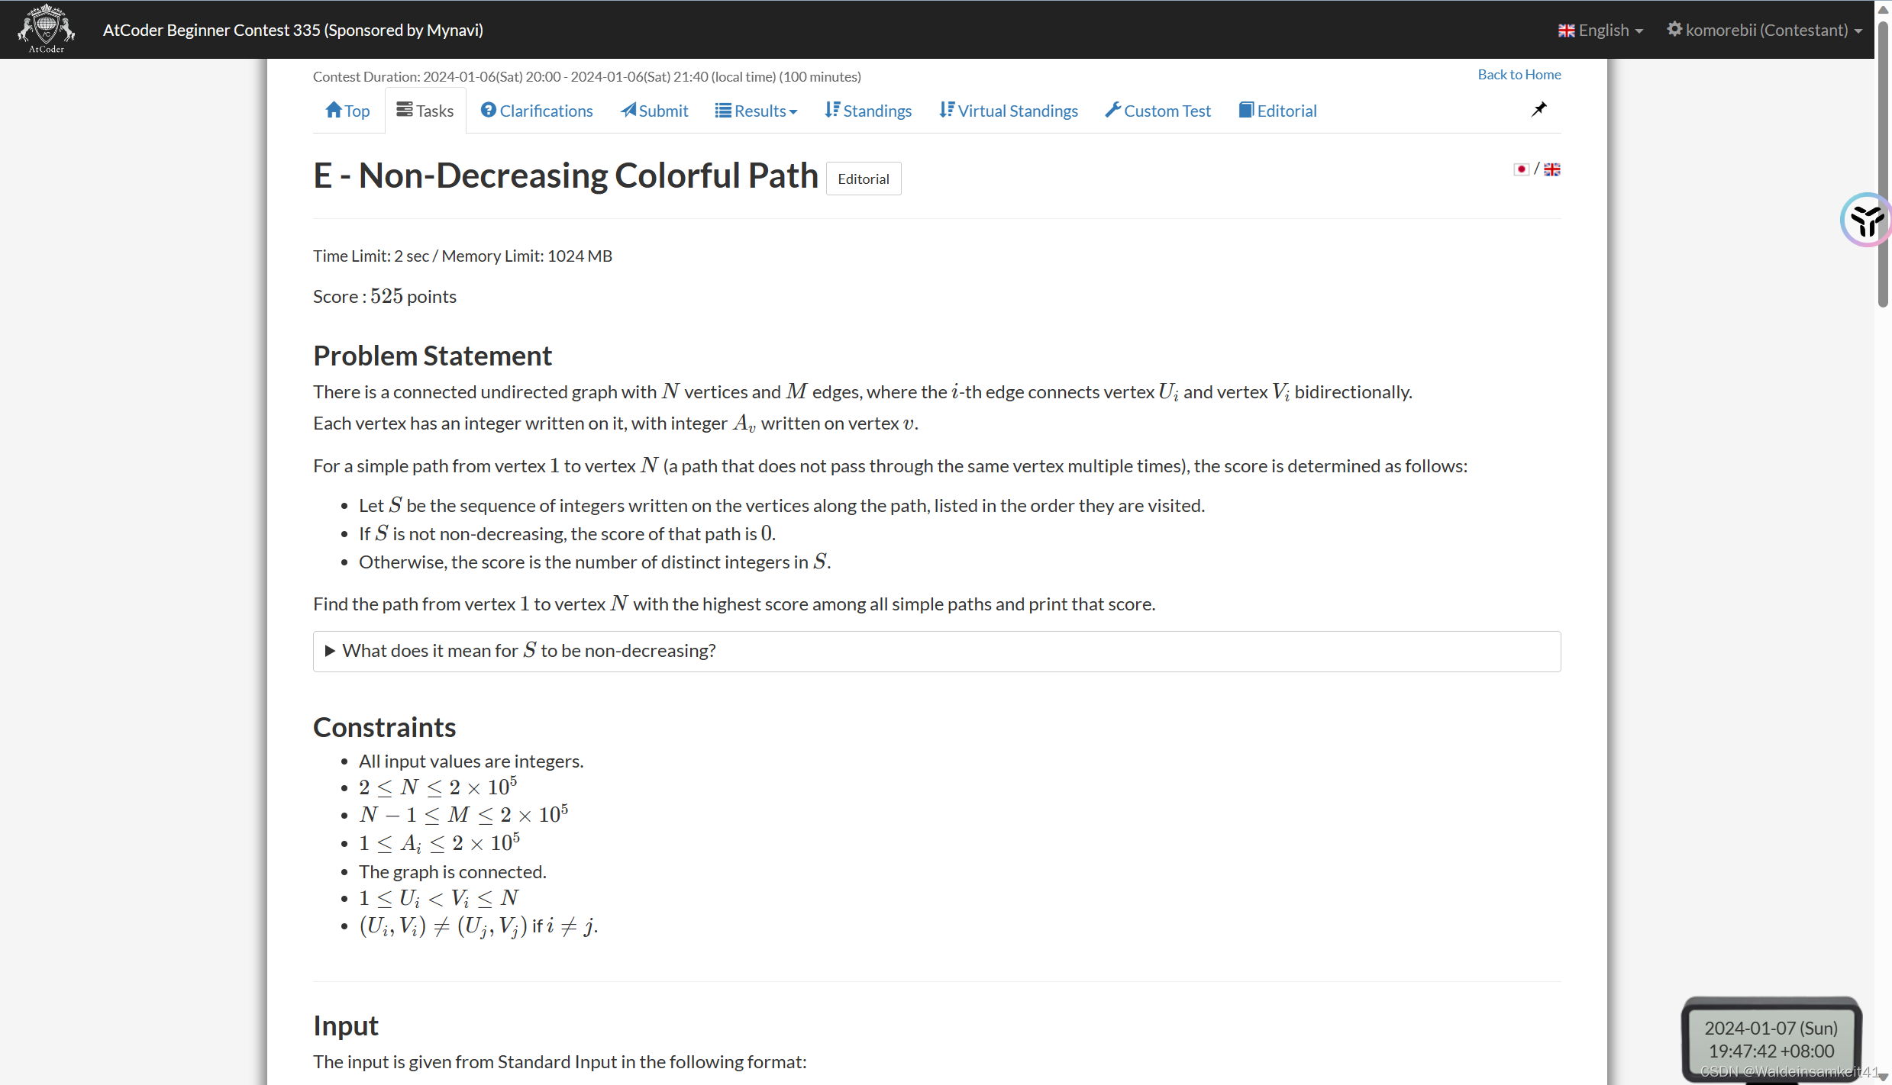Screen dimensions: 1892x1085
Task: Open Clarifications with question mark icon
Action: point(537,111)
